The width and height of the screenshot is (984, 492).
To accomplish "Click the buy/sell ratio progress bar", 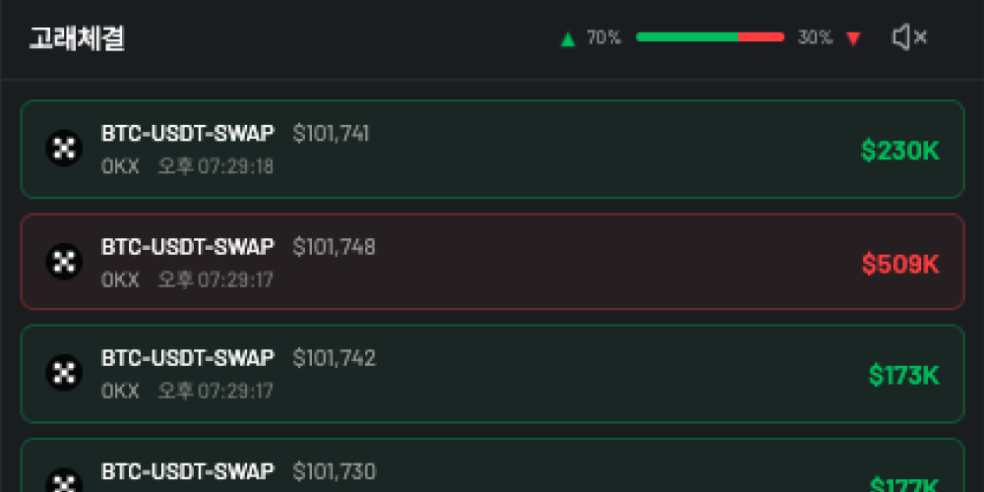I will [x=709, y=37].
